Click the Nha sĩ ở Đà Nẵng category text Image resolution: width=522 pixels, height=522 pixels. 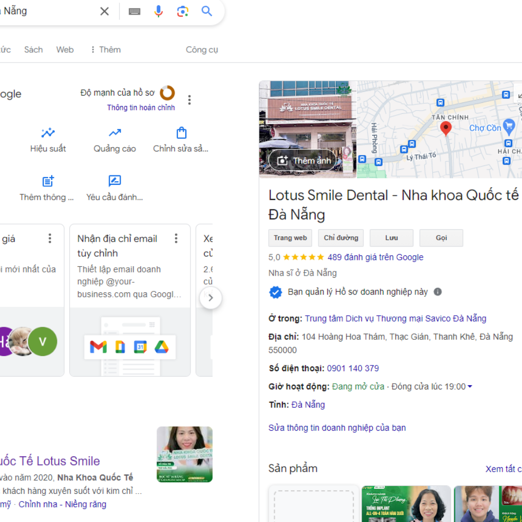303,273
